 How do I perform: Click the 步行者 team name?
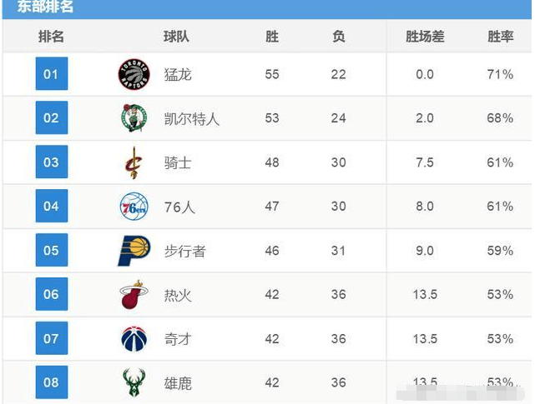[x=184, y=251]
